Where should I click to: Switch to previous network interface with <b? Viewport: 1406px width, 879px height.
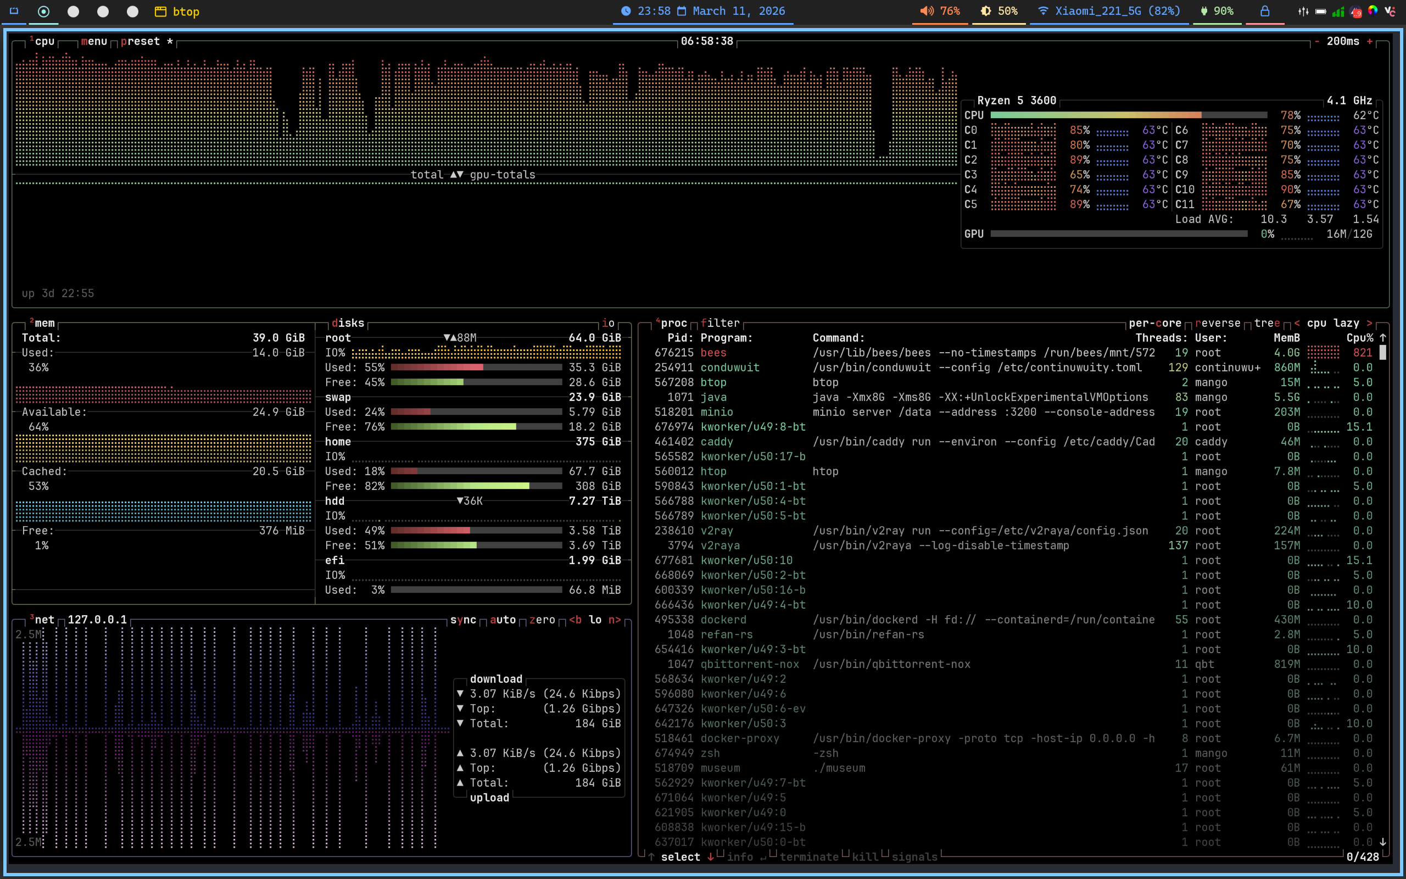click(x=575, y=620)
